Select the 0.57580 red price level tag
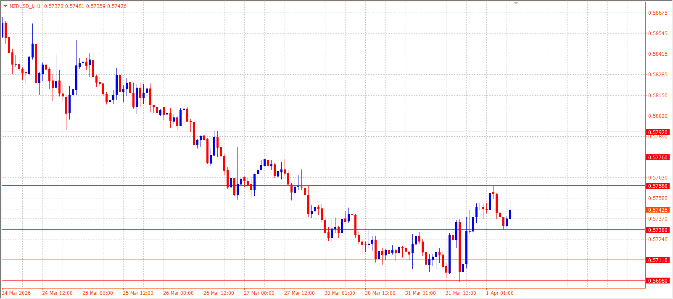673x299 pixels. click(x=657, y=186)
